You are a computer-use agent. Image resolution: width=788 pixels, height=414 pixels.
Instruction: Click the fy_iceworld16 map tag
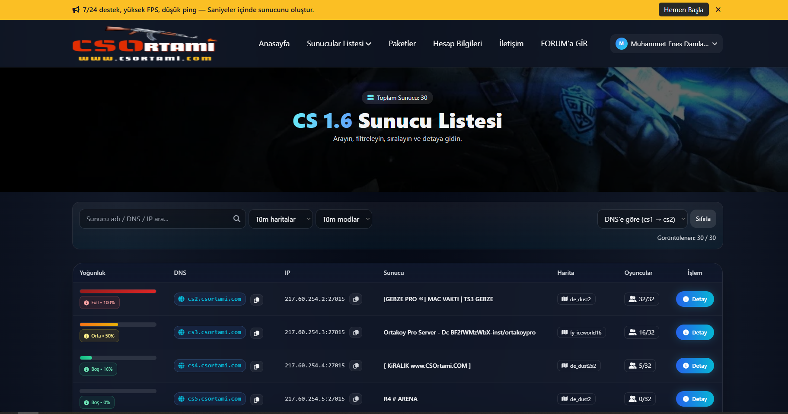click(581, 332)
